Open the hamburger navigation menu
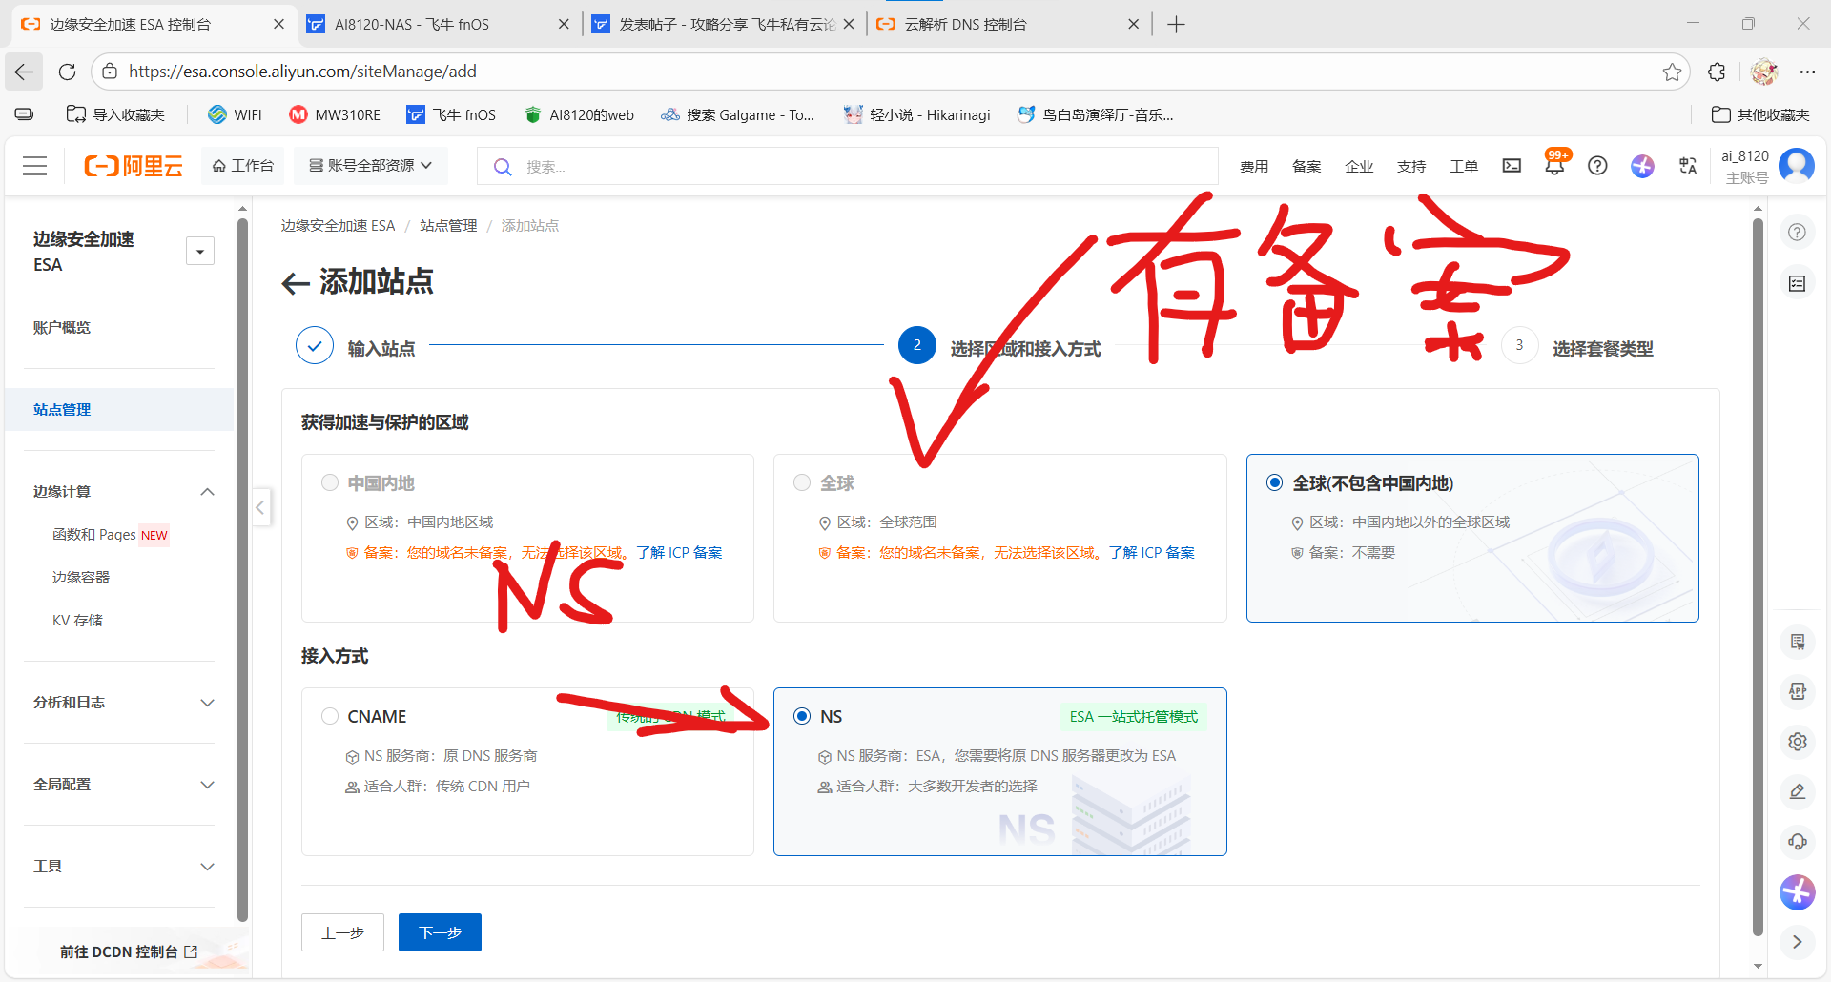The image size is (1831, 982). pos(35,166)
